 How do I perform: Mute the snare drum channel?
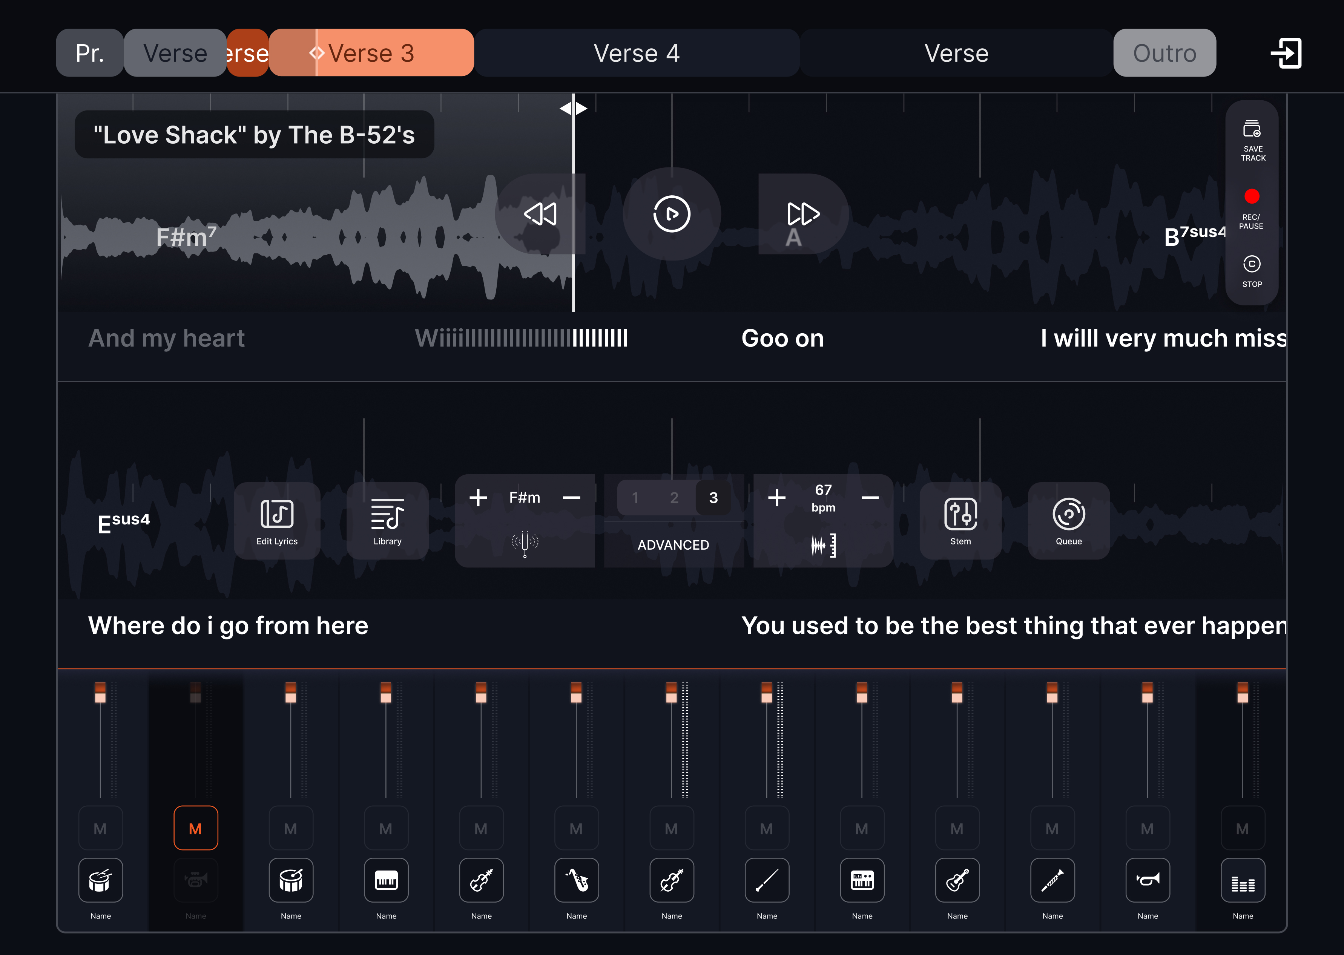[x=101, y=828]
